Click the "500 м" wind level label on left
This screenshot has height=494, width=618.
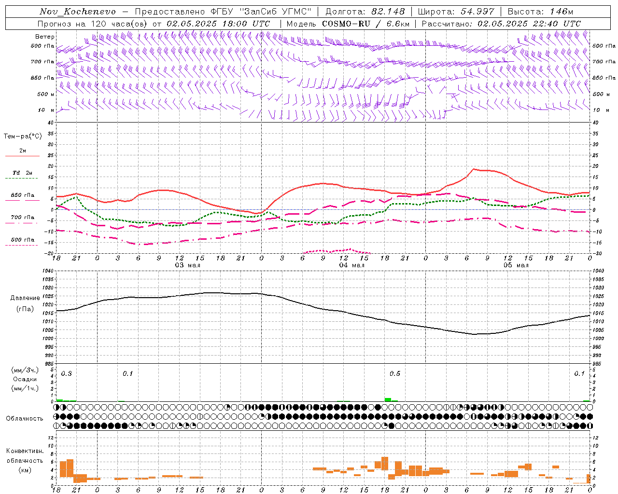click(x=46, y=94)
